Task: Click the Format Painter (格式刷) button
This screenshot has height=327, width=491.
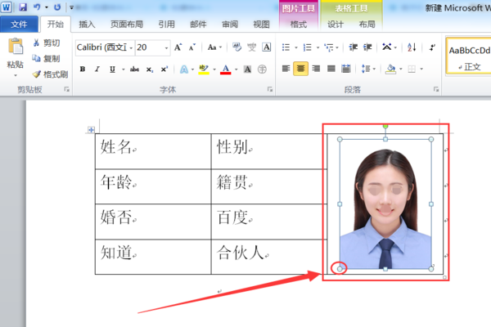Action: (51, 74)
